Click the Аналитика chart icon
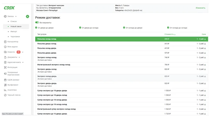Image resolution: width=209 pixels, height=118 pixels. 5,90
